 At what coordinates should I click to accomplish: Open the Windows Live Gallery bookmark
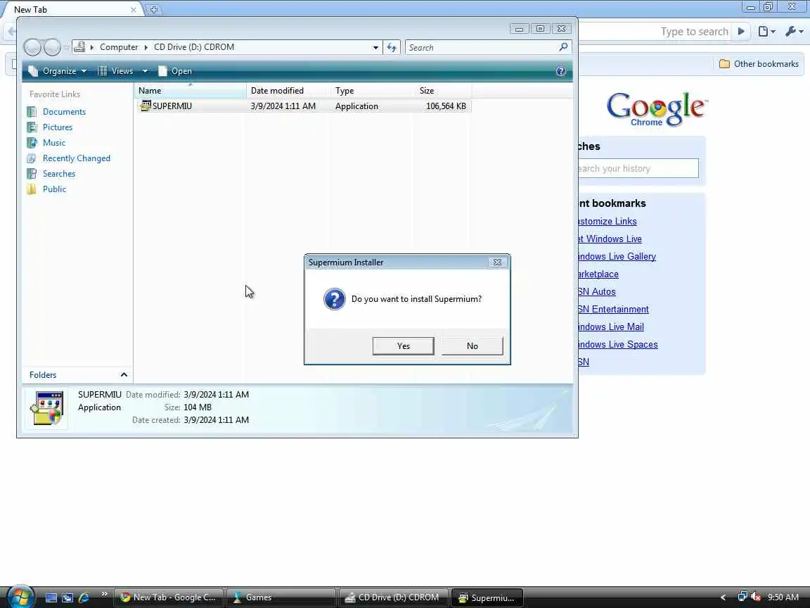click(x=617, y=256)
